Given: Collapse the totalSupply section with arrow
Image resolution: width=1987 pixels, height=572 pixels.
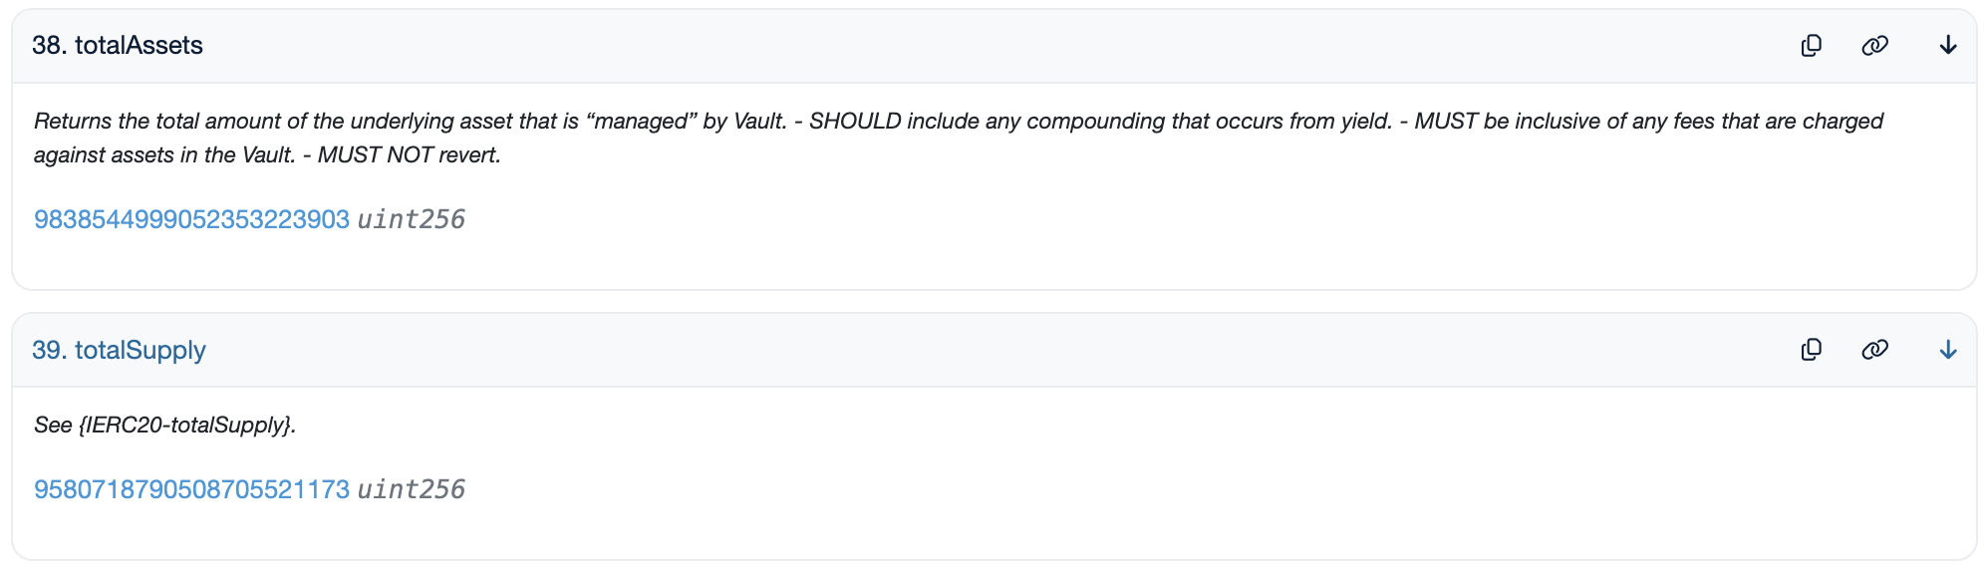Looking at the screenshot, I should [x=1947, y=350].
